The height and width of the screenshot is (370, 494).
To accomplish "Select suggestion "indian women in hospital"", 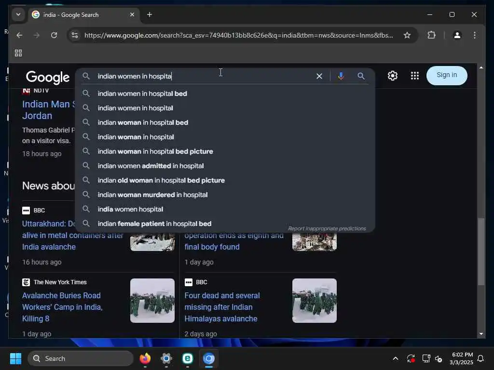I will coord(225,108).
